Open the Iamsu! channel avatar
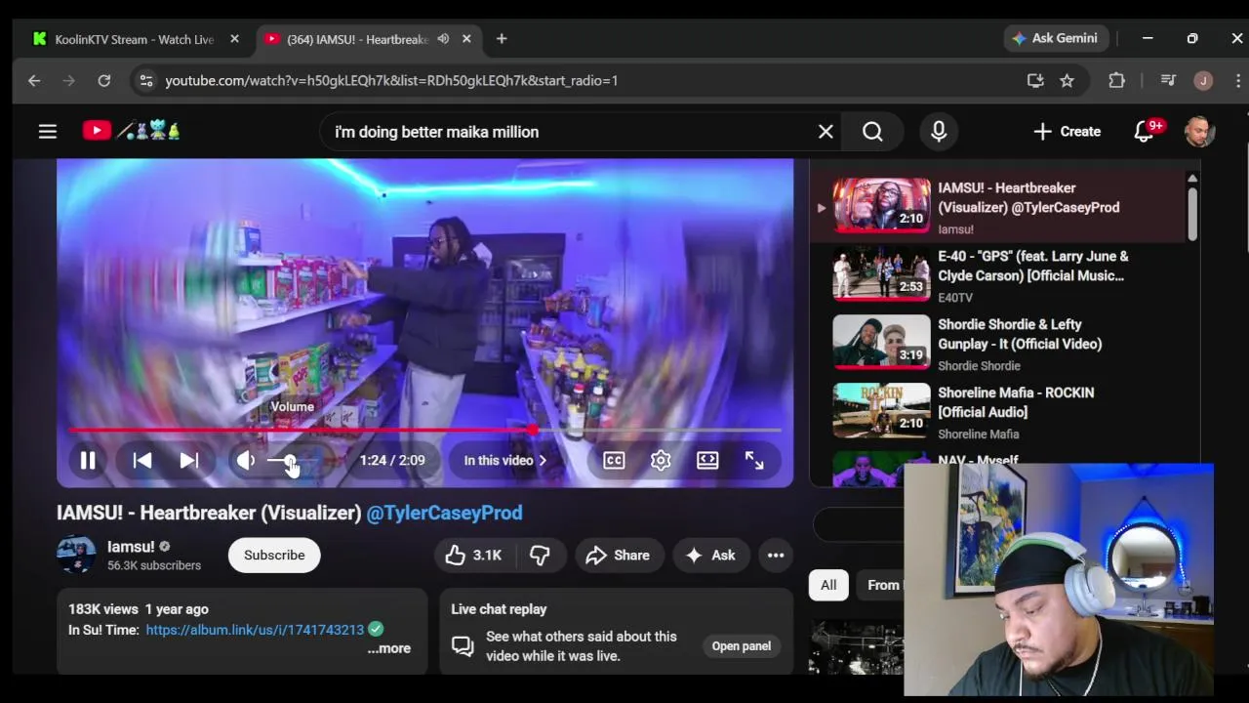The image size is (1249, 703). pyautogui.click(x=76, y=555)
